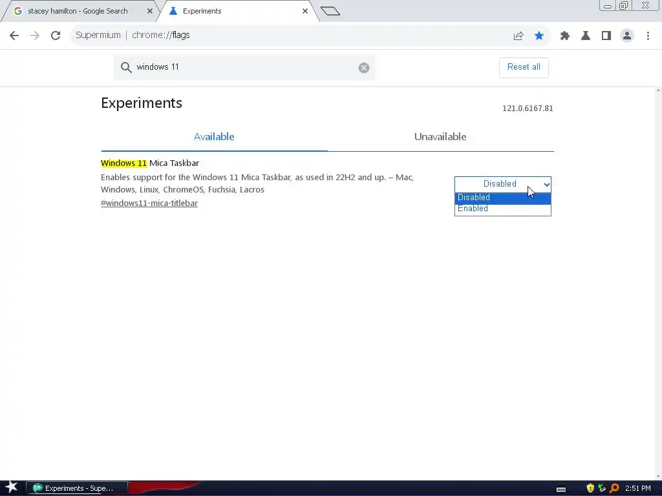Open the side panel

point(606,36)
